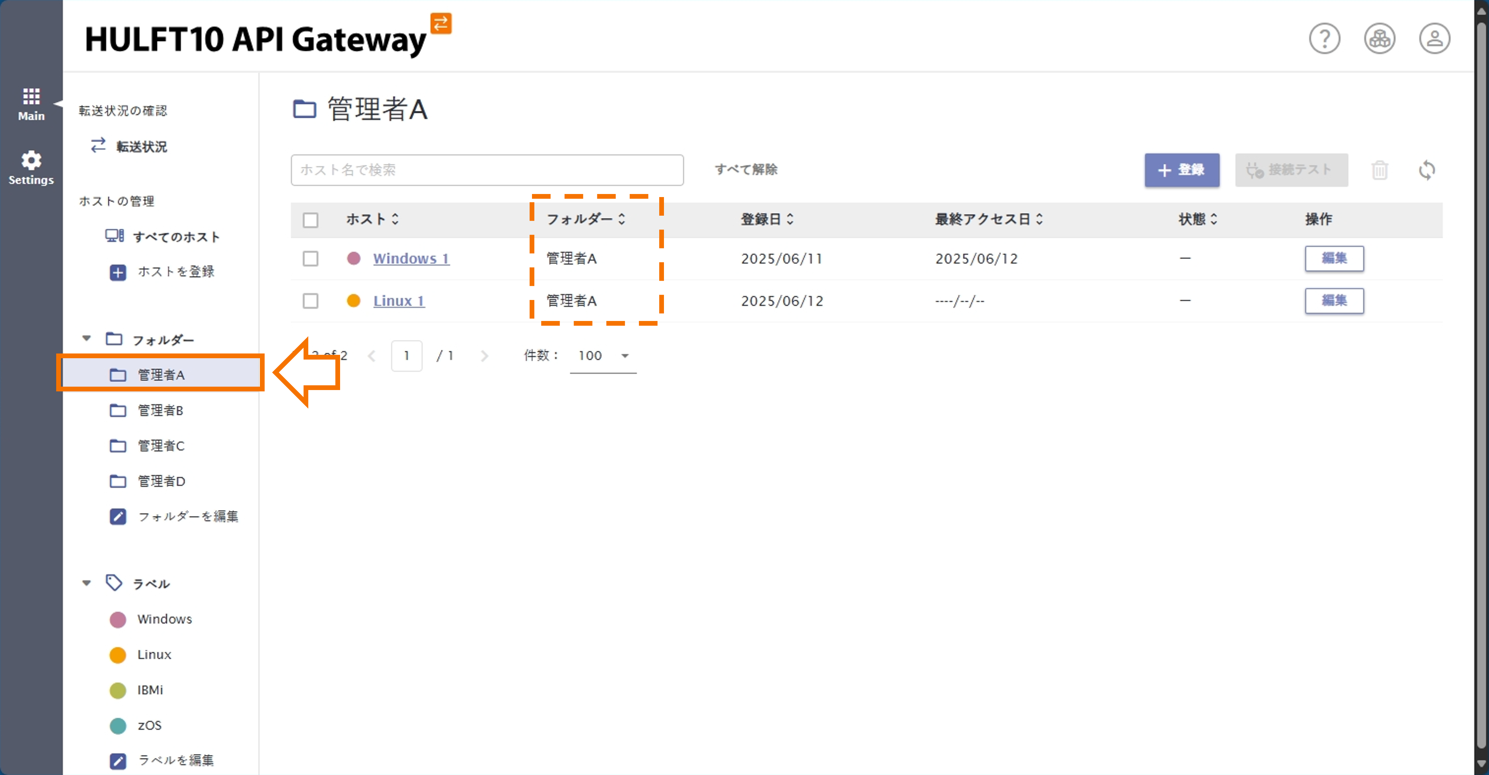Select すべてのホスト menu item
1489x775 pixels.
pos(176,237)
